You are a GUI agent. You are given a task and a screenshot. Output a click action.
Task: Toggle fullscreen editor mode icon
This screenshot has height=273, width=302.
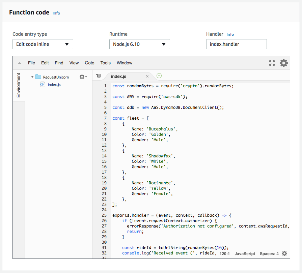click(272, 63)
